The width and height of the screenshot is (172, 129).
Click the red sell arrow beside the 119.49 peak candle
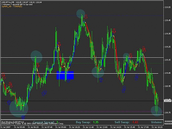[86, 17]
